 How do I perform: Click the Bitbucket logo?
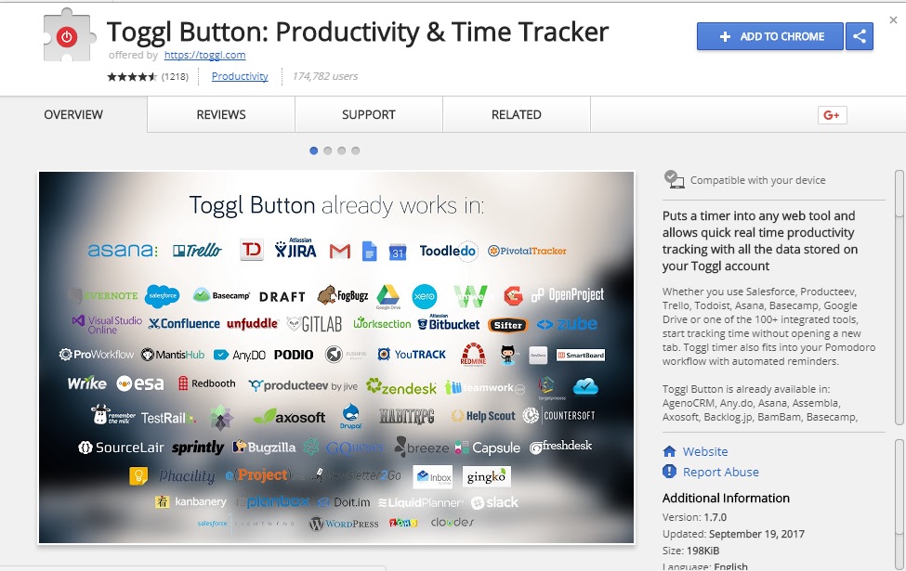pyautogui.click(x=449, y=323)
